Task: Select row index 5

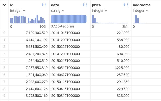Action: pos(4,68)
